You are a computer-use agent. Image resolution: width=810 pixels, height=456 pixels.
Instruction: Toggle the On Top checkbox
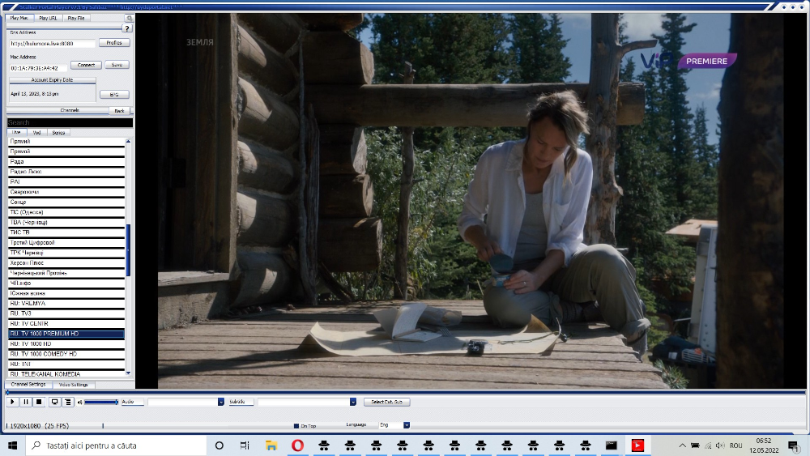[x=296, y=426]
